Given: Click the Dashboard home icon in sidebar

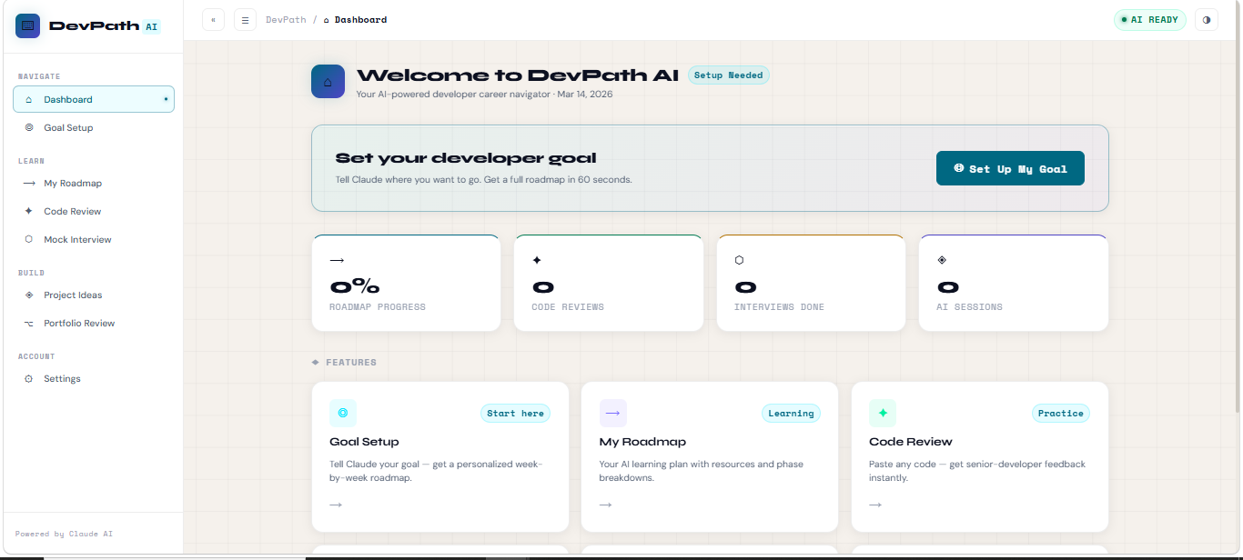Looking at the screenshot, I should pos(29,100).
